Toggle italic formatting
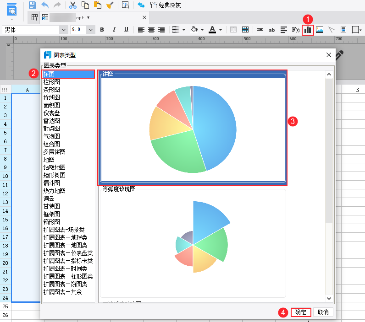 114,30
